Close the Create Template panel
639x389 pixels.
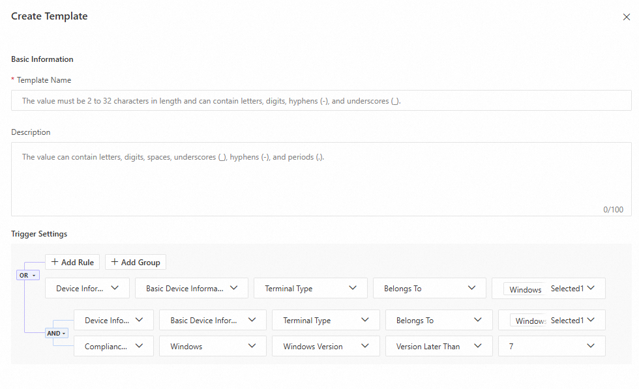tap(626, 18)
